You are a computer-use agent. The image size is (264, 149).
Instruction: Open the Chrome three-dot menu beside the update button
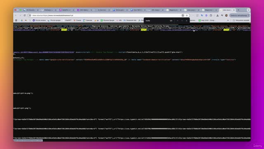[248, 15]
